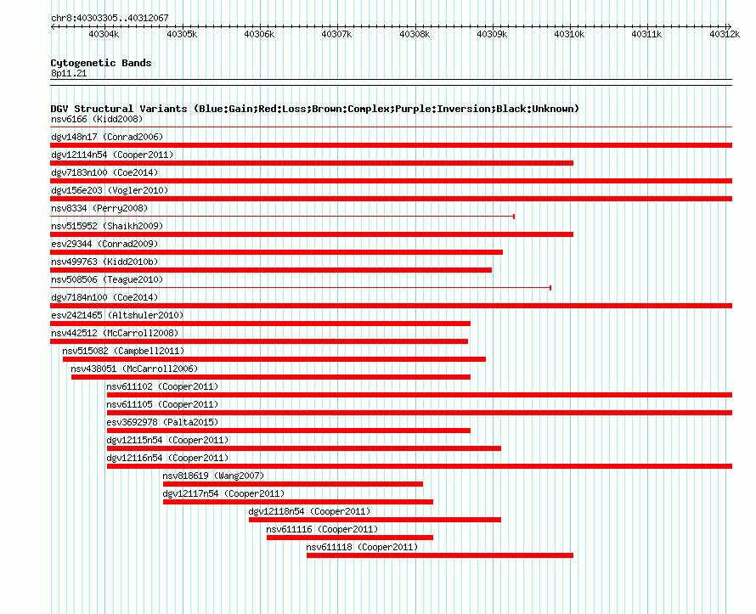The width and height of the screenshot is (756, 614).
Task: Click the dgv7183n100 (Coe2014) label
Action: tap(104, 172)
